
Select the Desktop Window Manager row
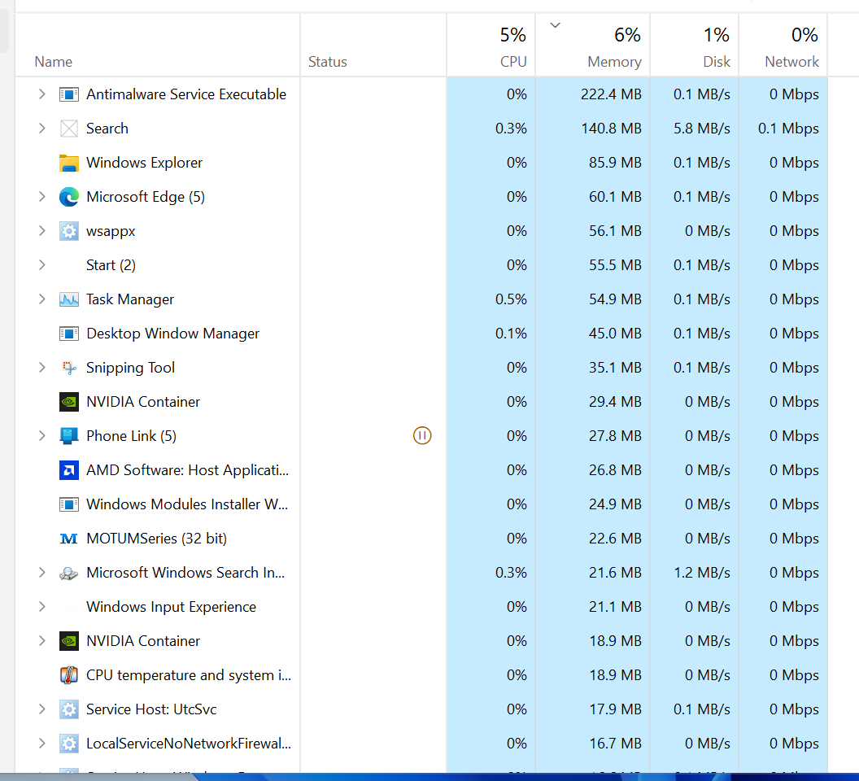tap(172, 334)
